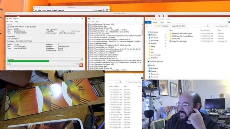Go up one folder in Apple CDs Explorer
Screen dimensions: 230x129
tap(156, 26)
